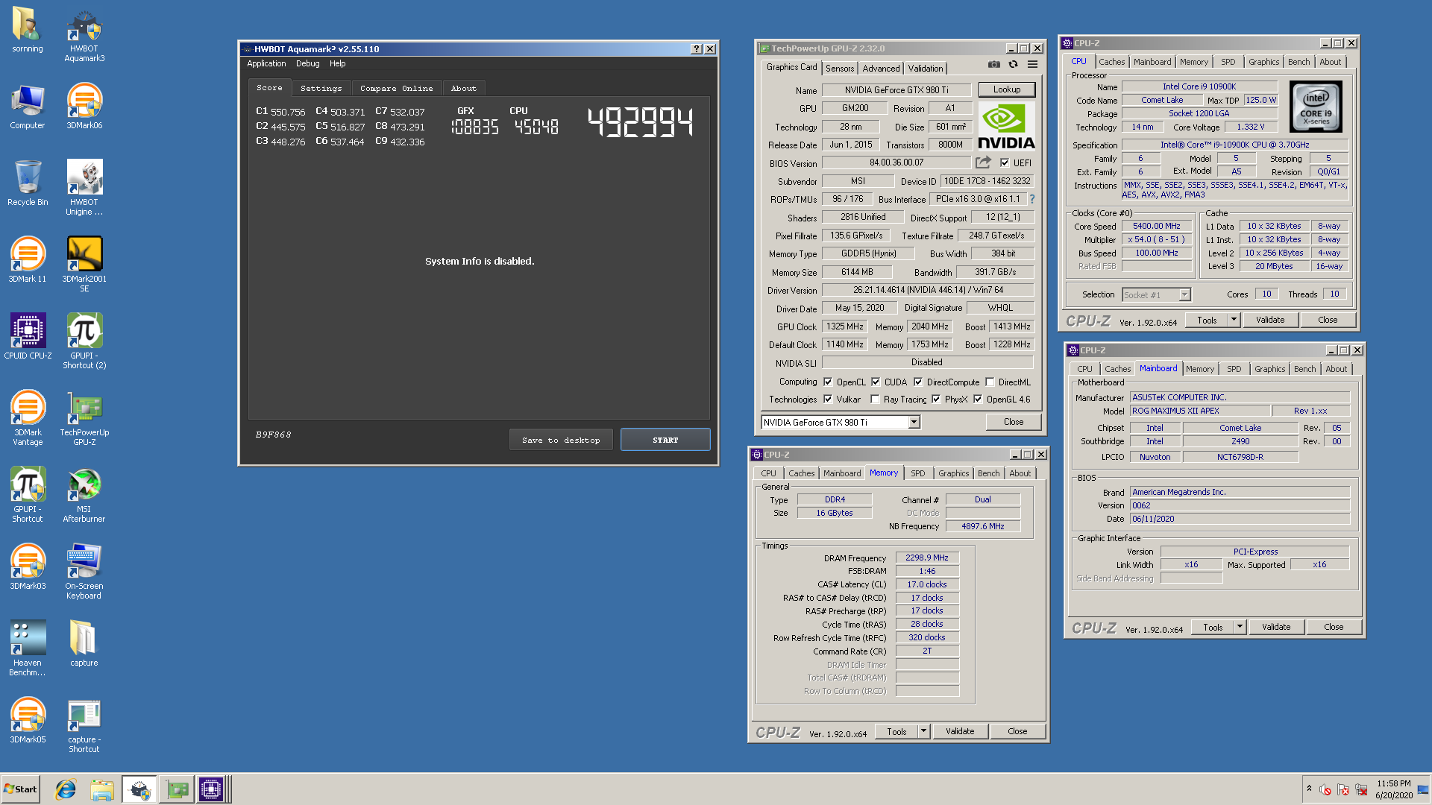The height and width of the screenshot is (805, 1432).
Task: Click GPU-Z screenshot camera icon
Action: 994,65
